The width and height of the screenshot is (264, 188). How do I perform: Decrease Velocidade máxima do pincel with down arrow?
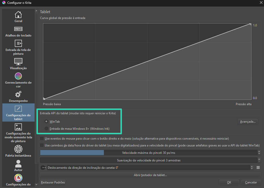click(259, 154)
